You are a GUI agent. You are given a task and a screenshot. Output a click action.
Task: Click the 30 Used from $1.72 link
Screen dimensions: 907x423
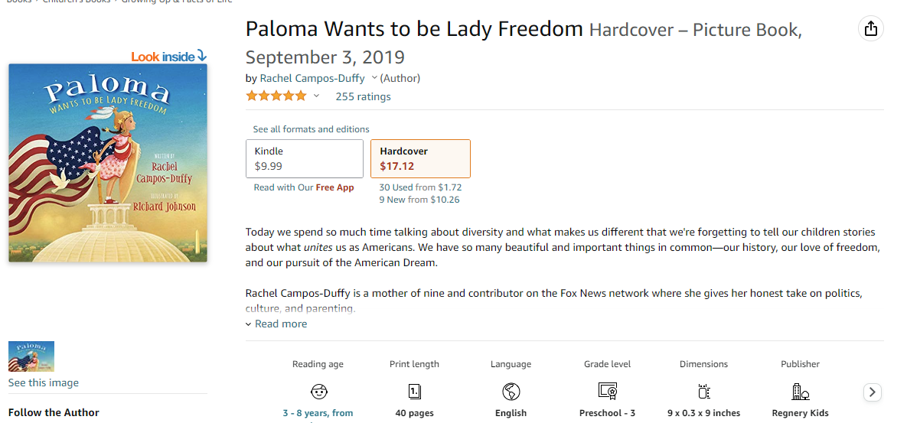point(420,187)
